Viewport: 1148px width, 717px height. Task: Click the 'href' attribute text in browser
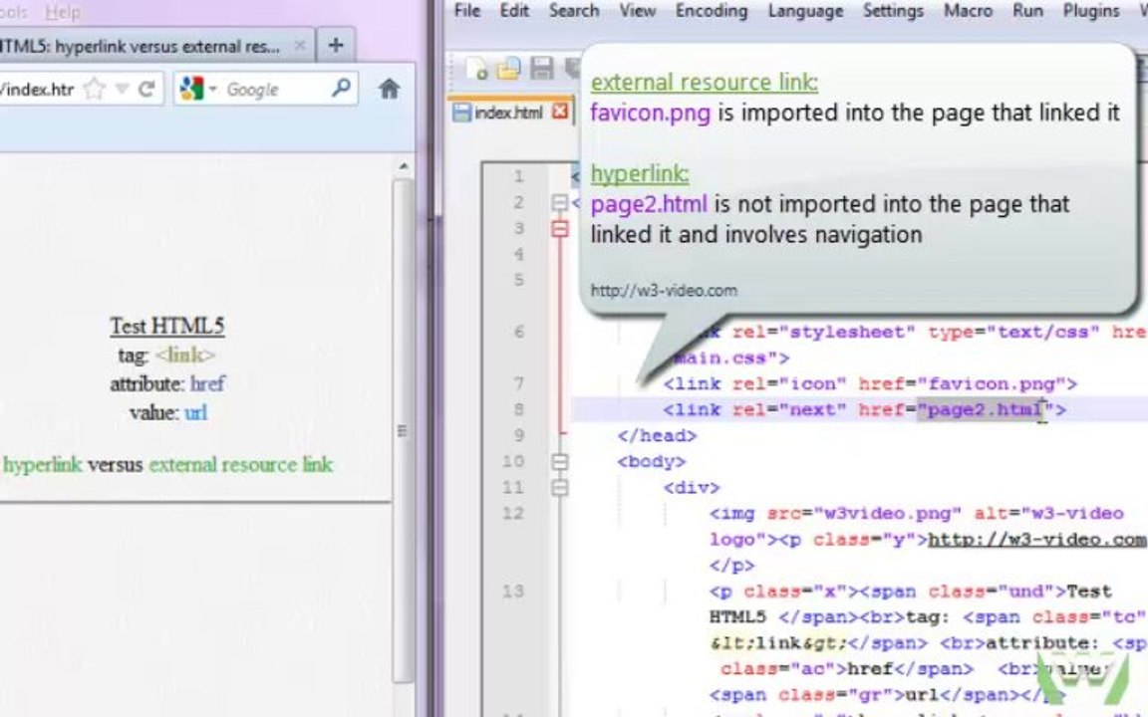(x=207, y=383)
